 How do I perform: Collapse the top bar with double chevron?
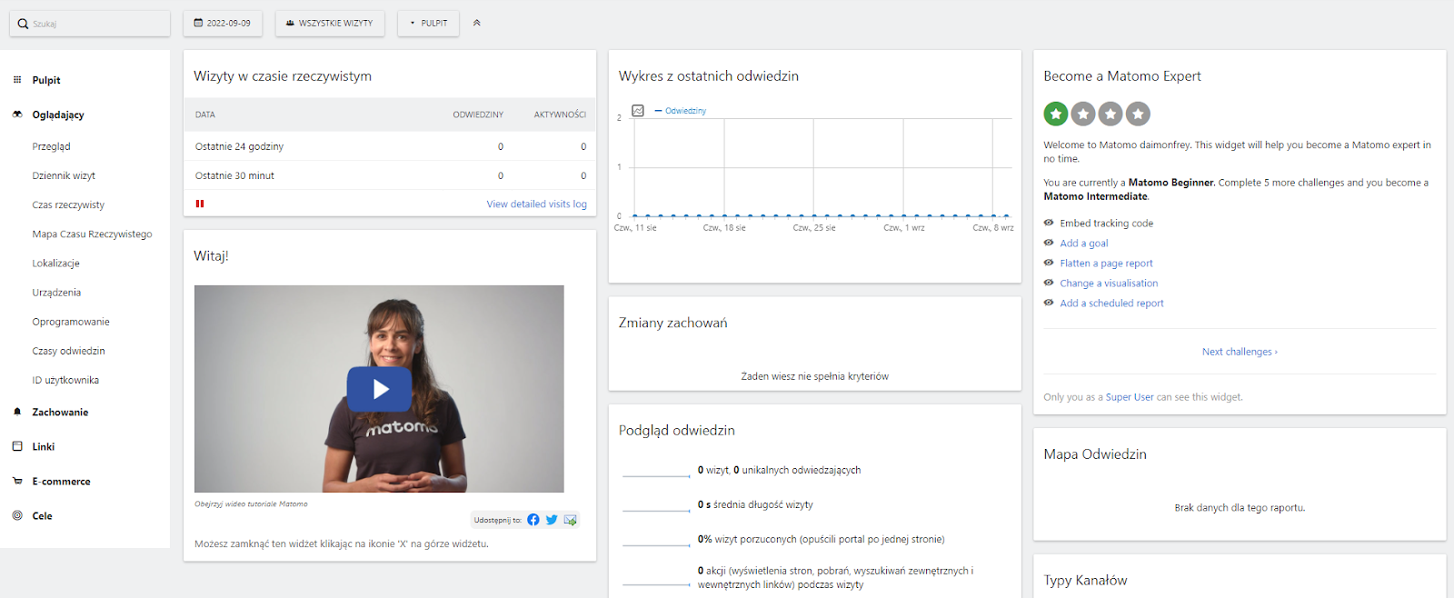477,24
